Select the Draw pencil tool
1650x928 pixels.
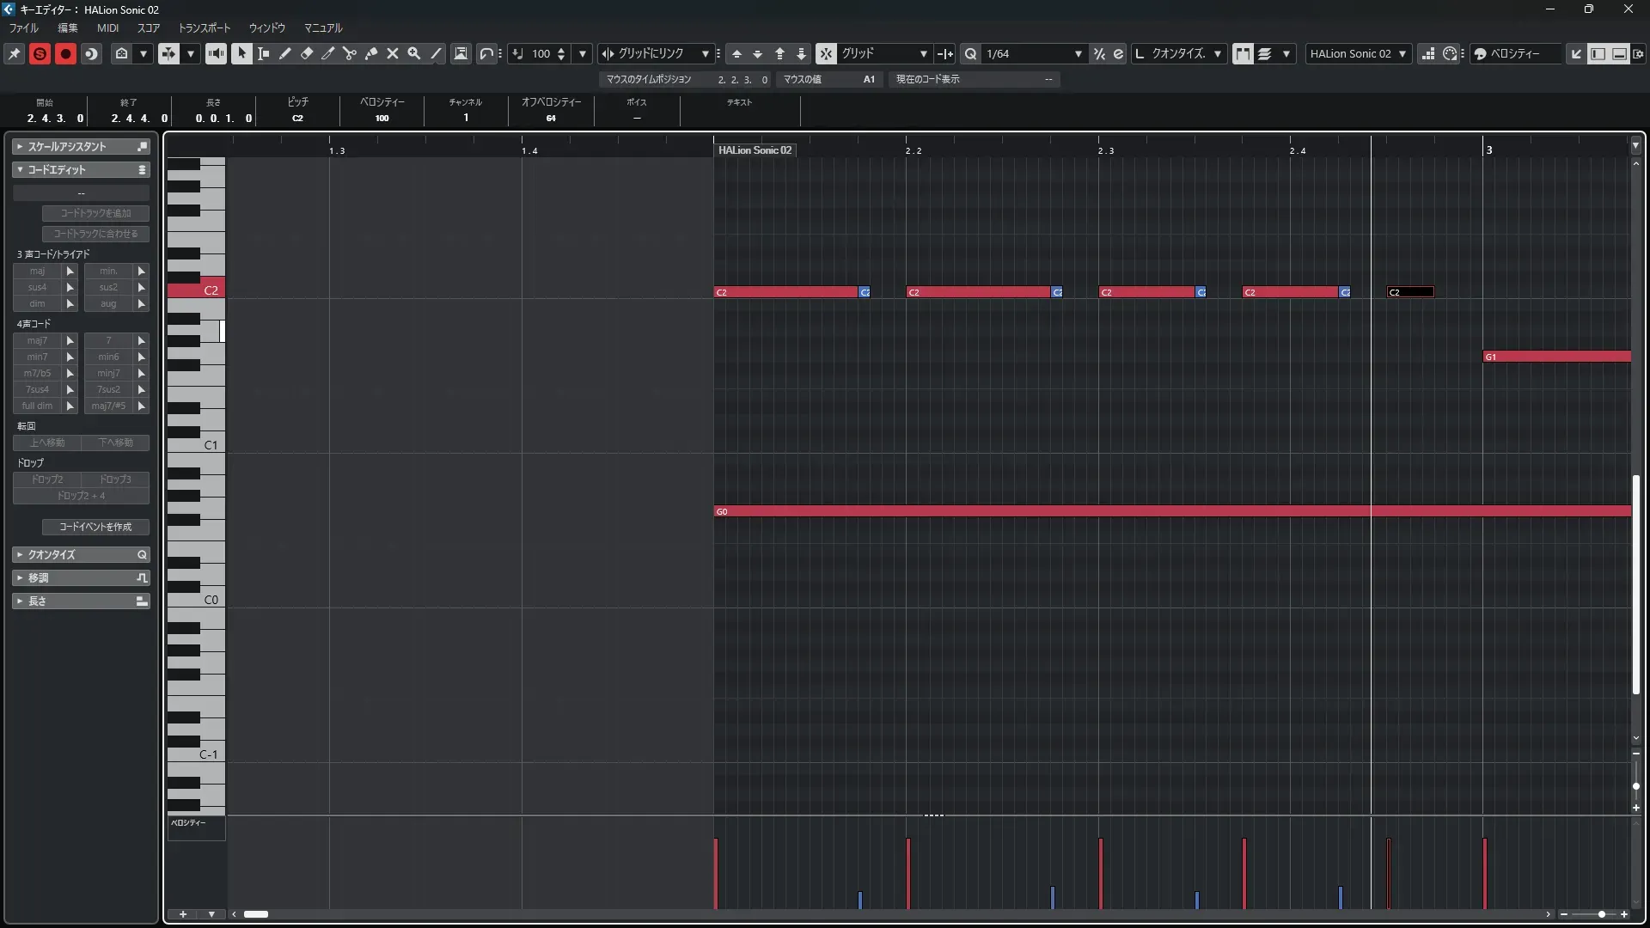285,53
